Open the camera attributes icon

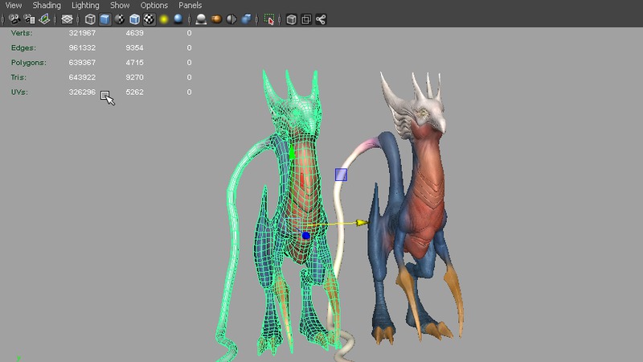30,19
